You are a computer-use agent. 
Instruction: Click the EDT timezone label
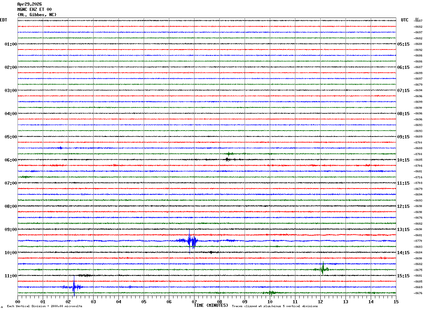tap(3, 20)
